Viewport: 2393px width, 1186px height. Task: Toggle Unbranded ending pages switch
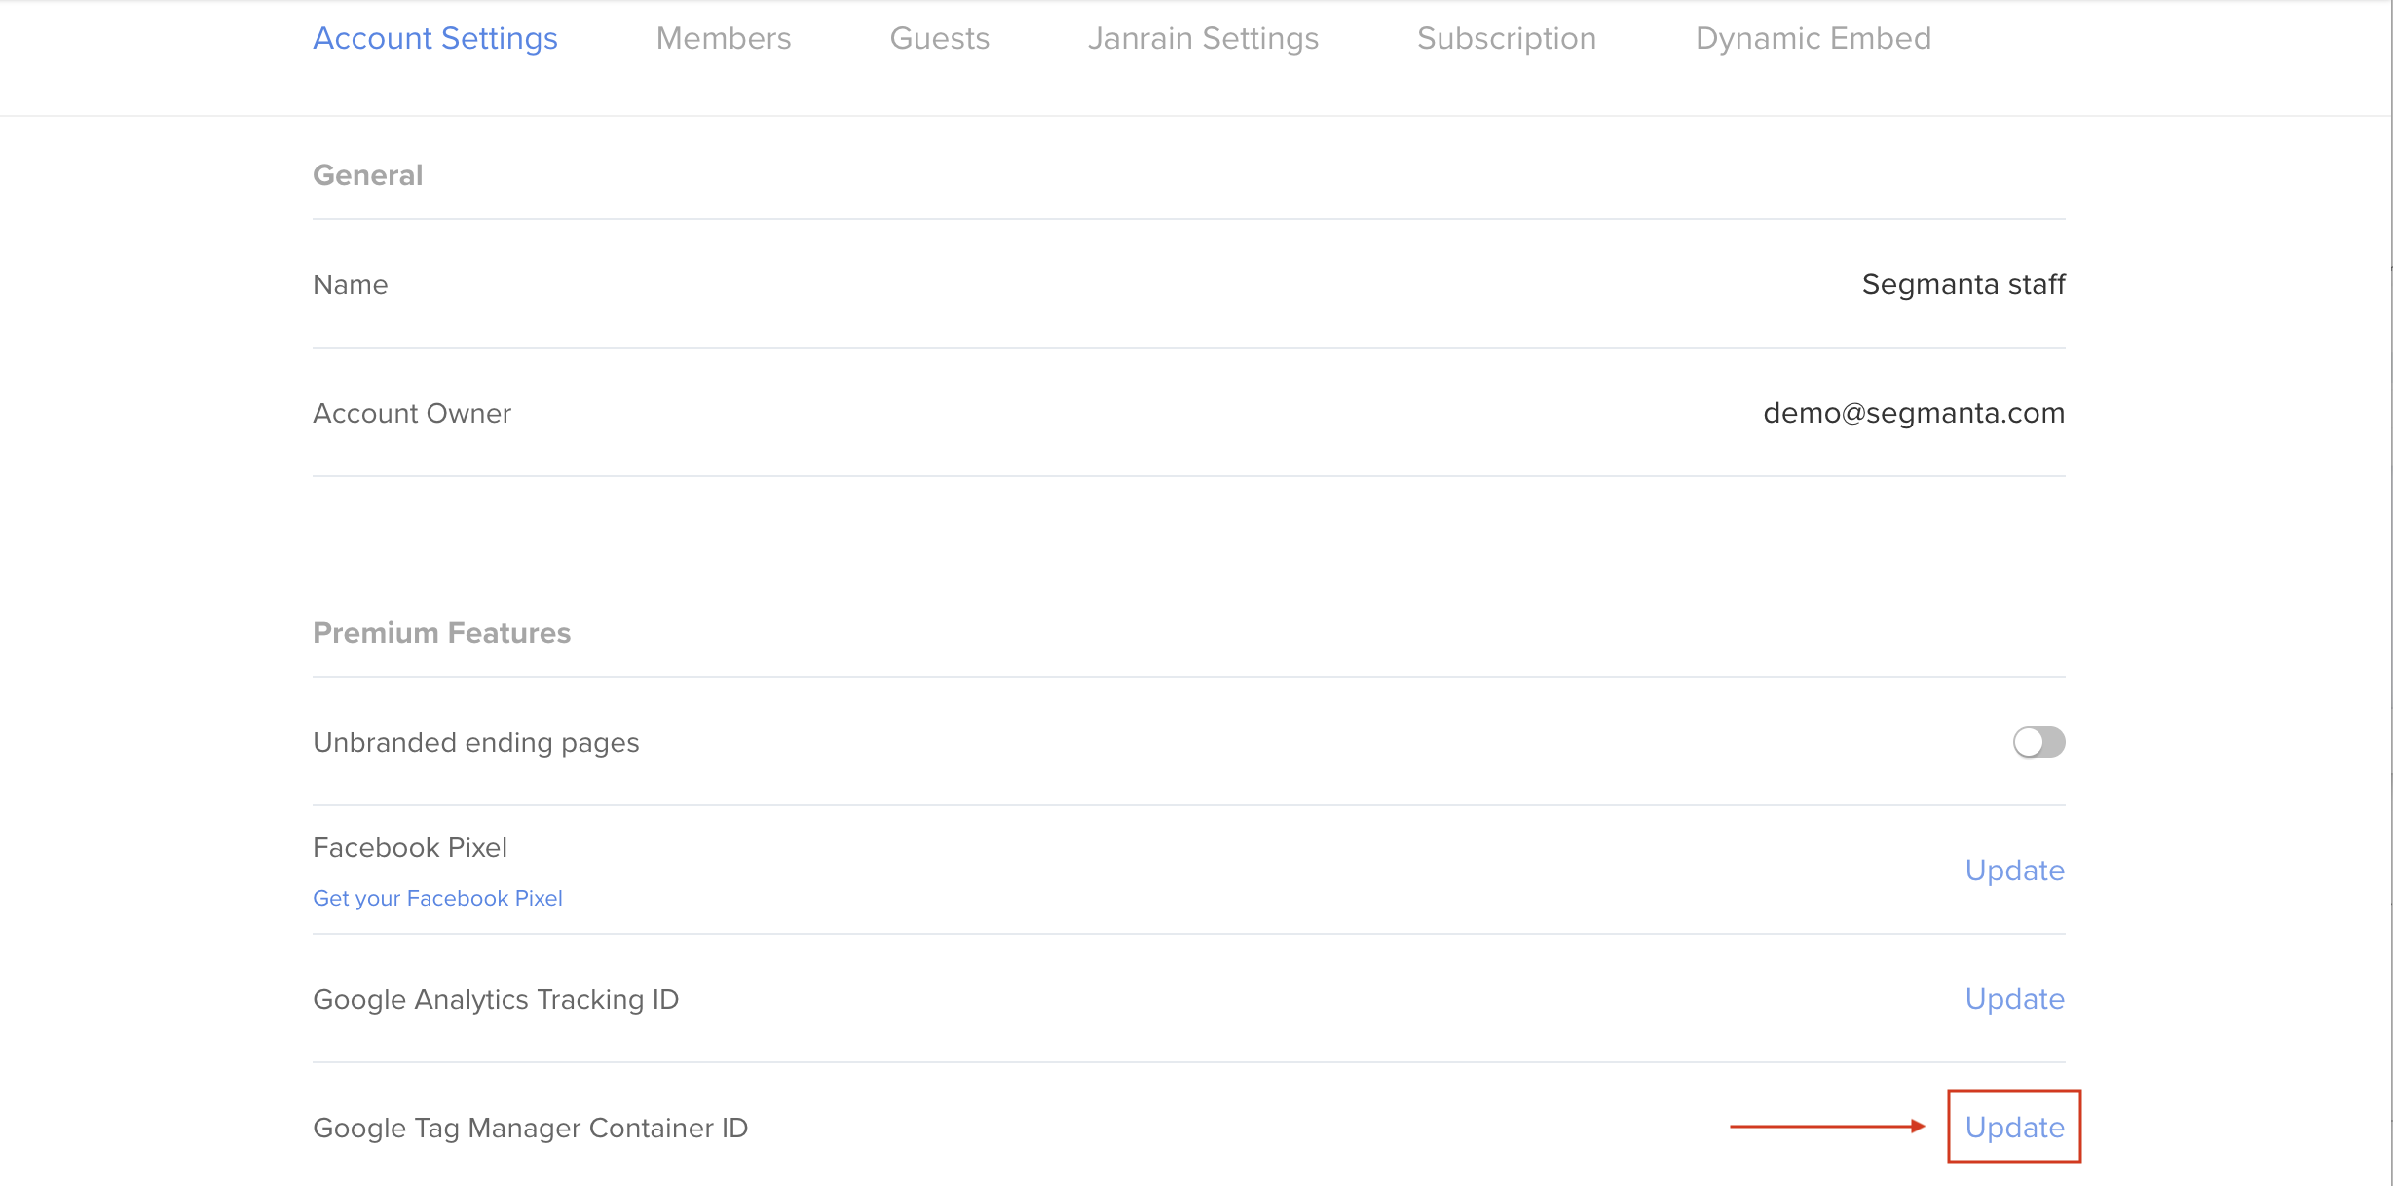coord(2038,742)
